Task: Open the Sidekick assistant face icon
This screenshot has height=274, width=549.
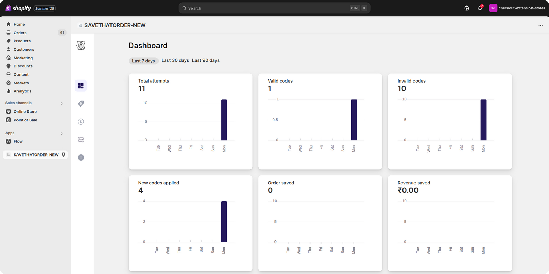Action: (x=467, y=8)
